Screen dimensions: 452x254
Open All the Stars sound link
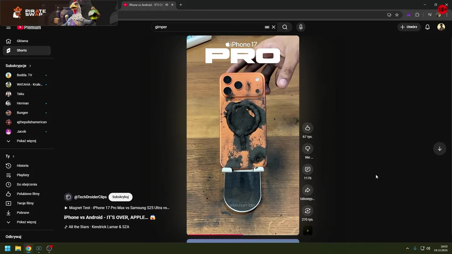tap(97, 227)
